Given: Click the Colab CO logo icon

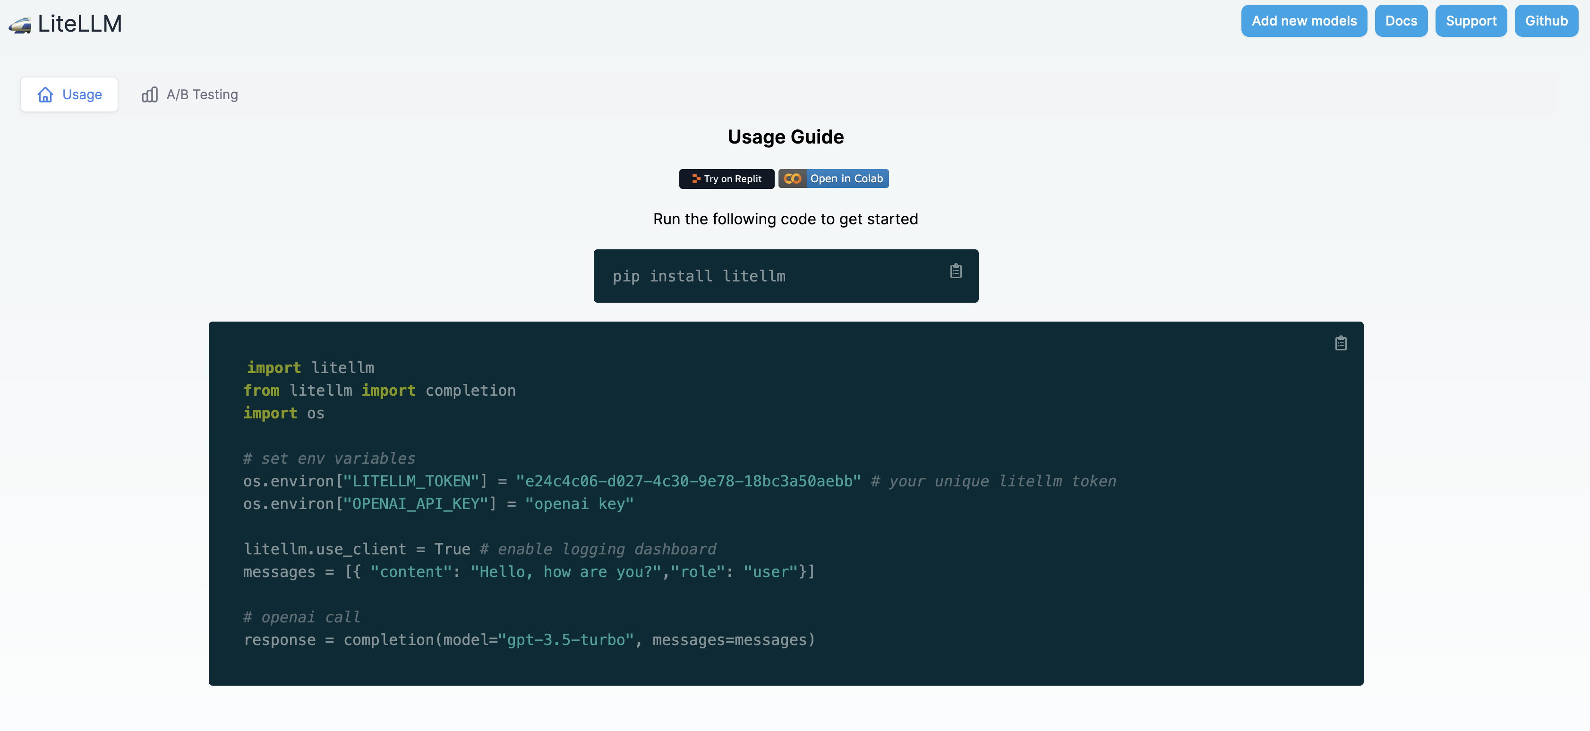Looking at the screenshot, I should 792,179.
